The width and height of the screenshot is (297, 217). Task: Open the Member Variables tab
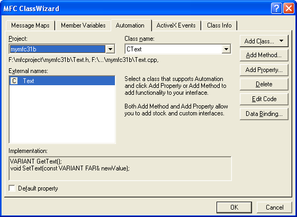pyautogui.click(x=83, y=25)
